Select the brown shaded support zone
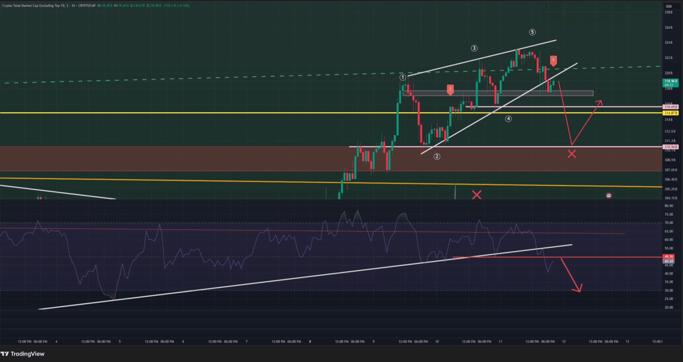The width and height of the screenshot is (683, 362). click(331, 158)
